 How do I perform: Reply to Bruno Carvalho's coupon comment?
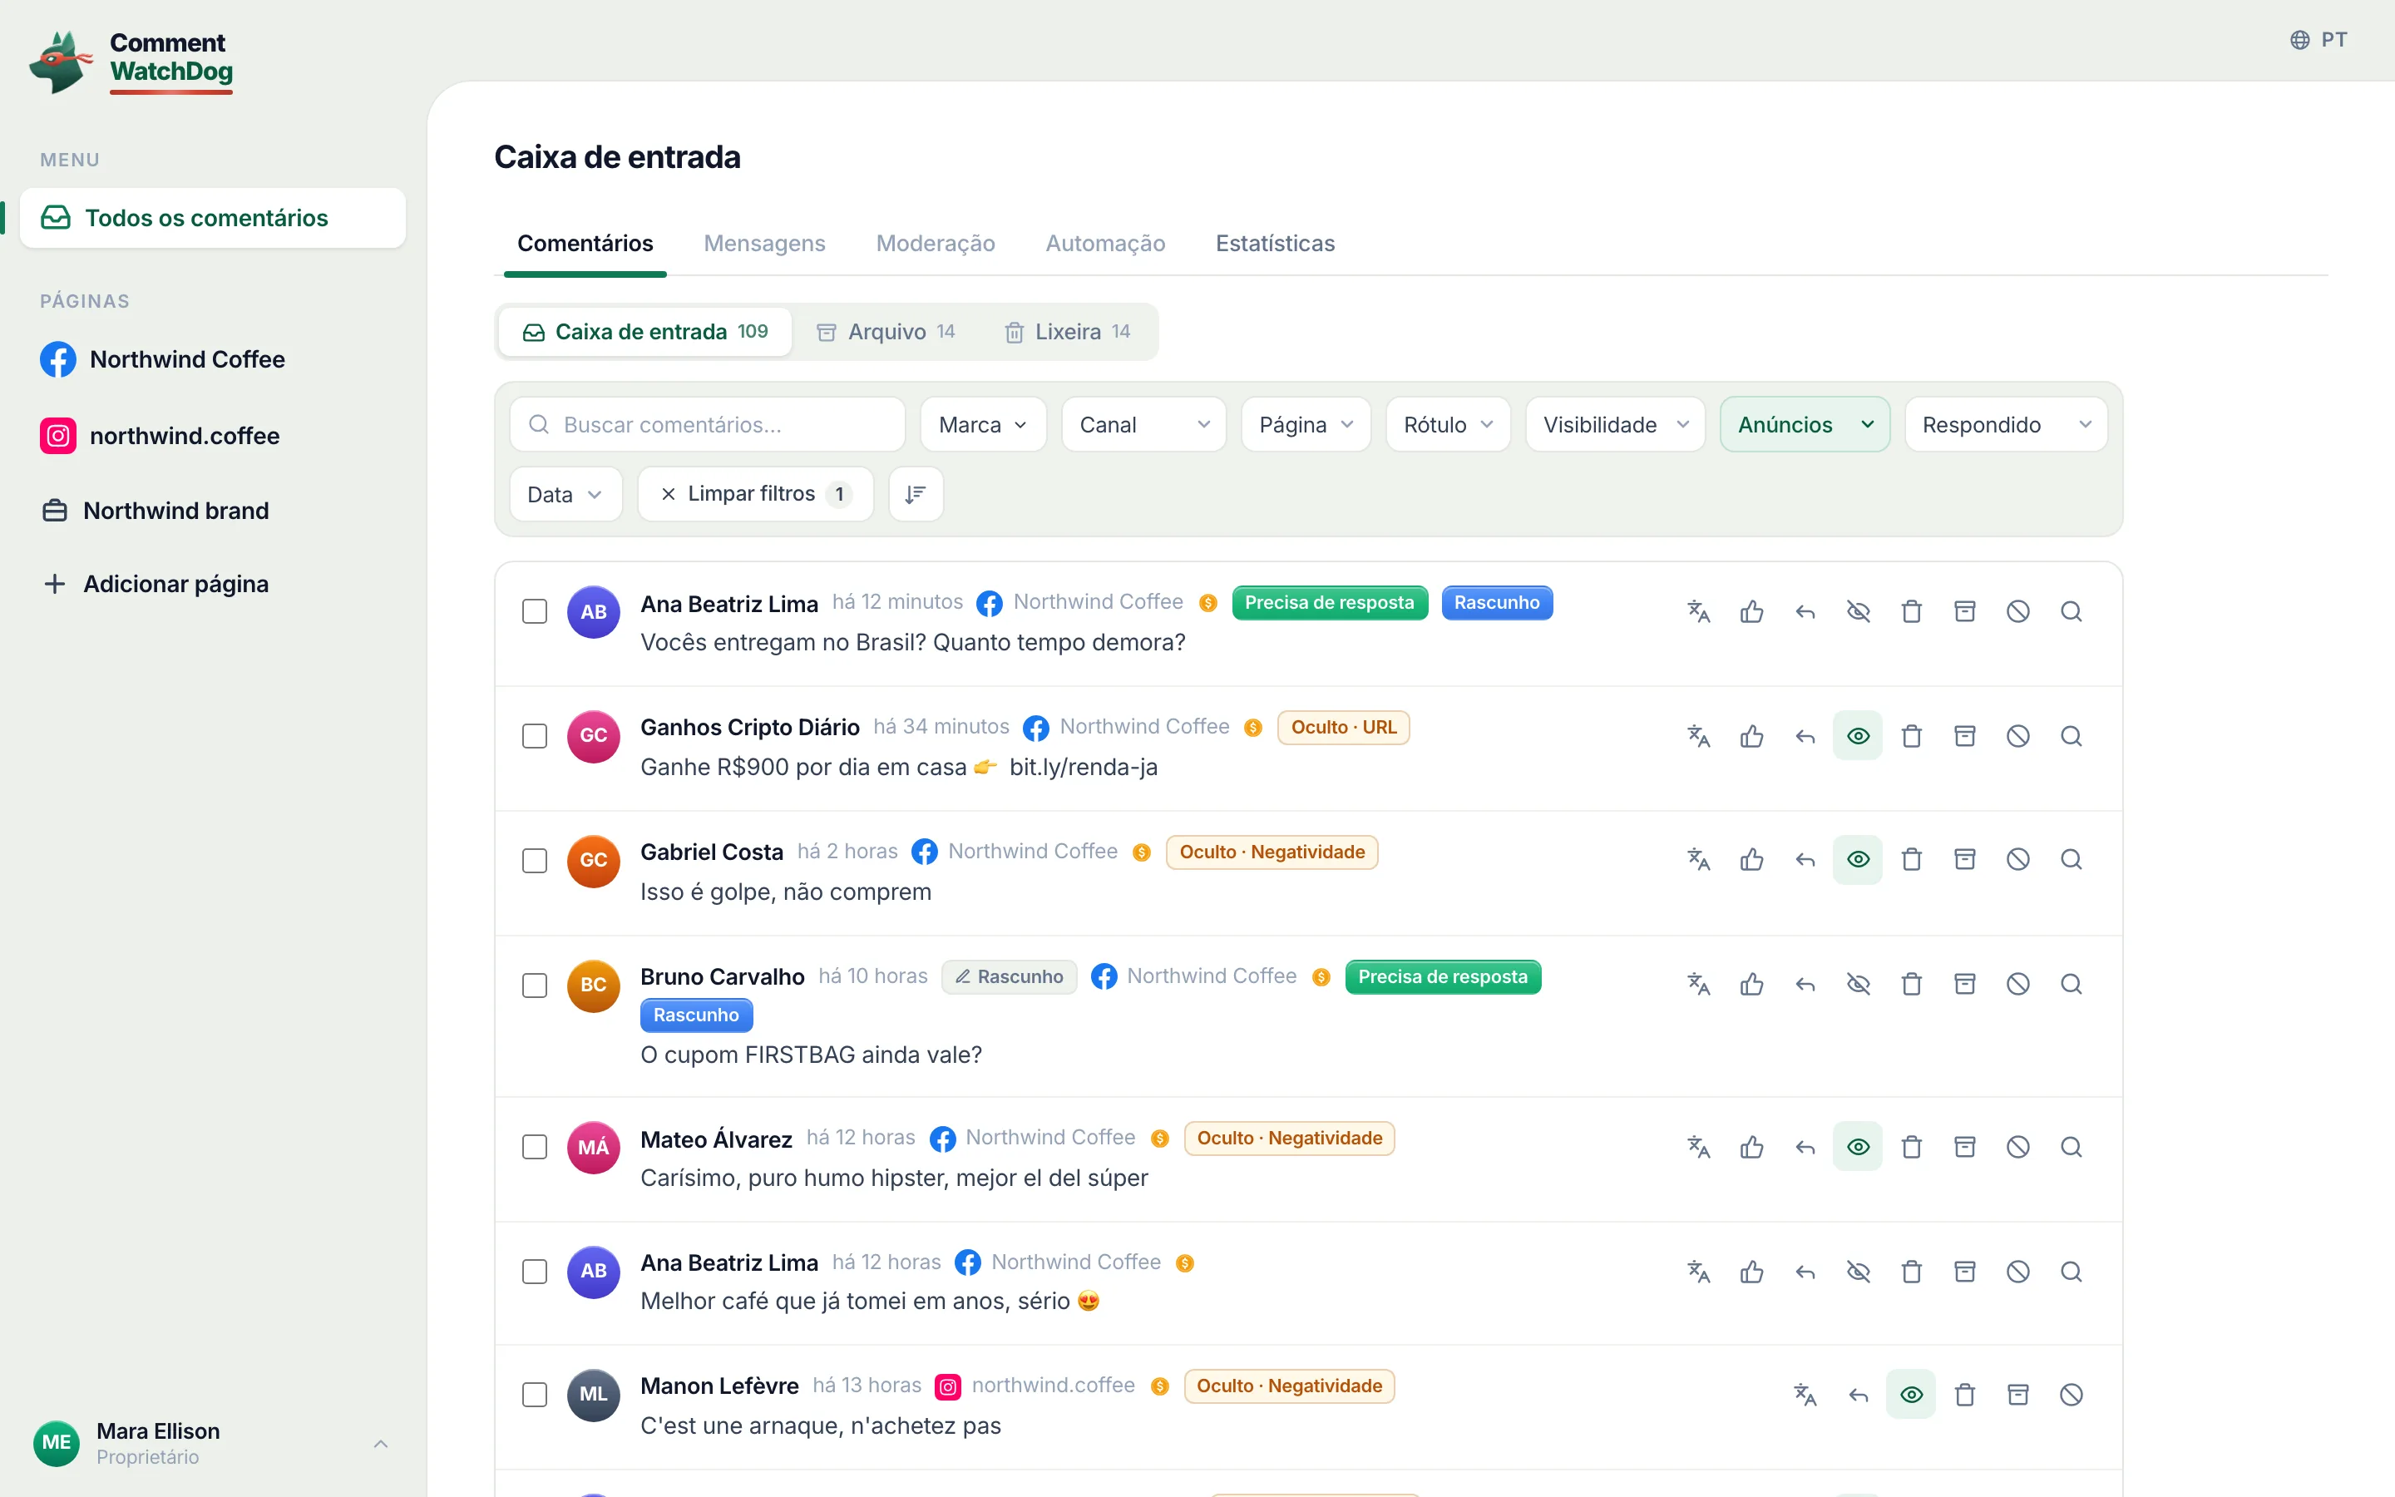click(1805, 984)
